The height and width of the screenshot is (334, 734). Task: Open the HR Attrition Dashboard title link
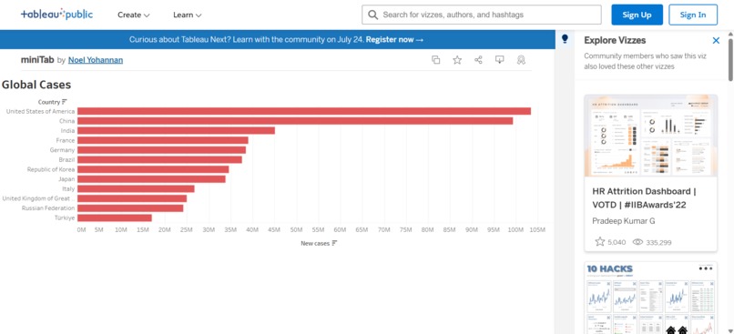click(644, 198)
